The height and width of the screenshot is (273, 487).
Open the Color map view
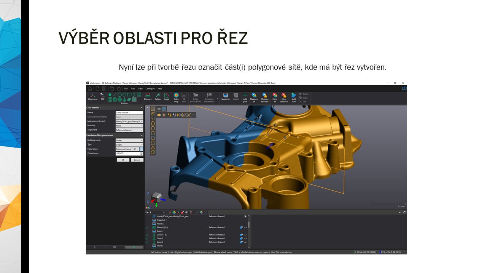pos(176,97)
